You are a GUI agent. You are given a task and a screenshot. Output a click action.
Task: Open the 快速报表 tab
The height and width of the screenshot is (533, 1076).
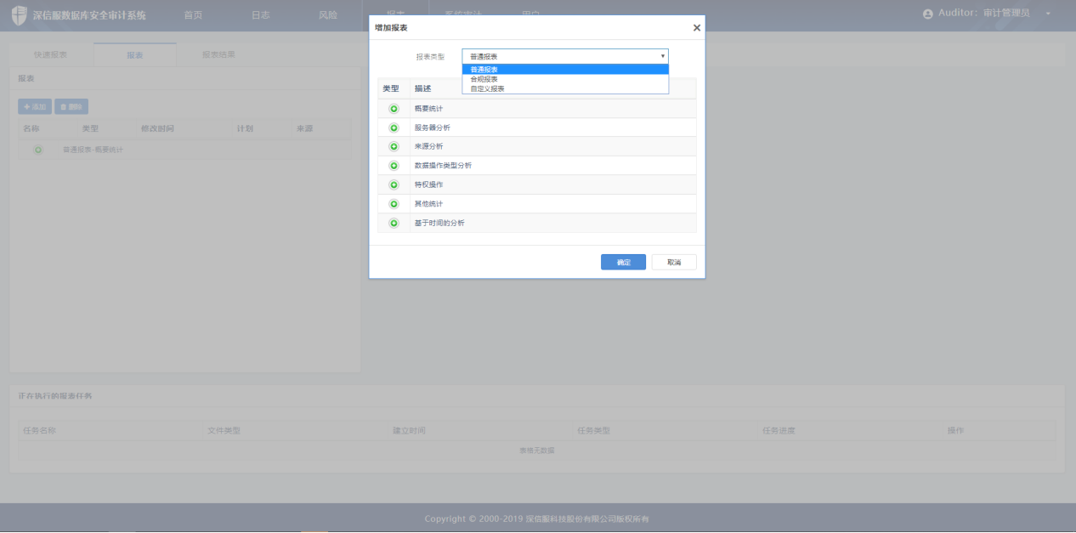51,55
